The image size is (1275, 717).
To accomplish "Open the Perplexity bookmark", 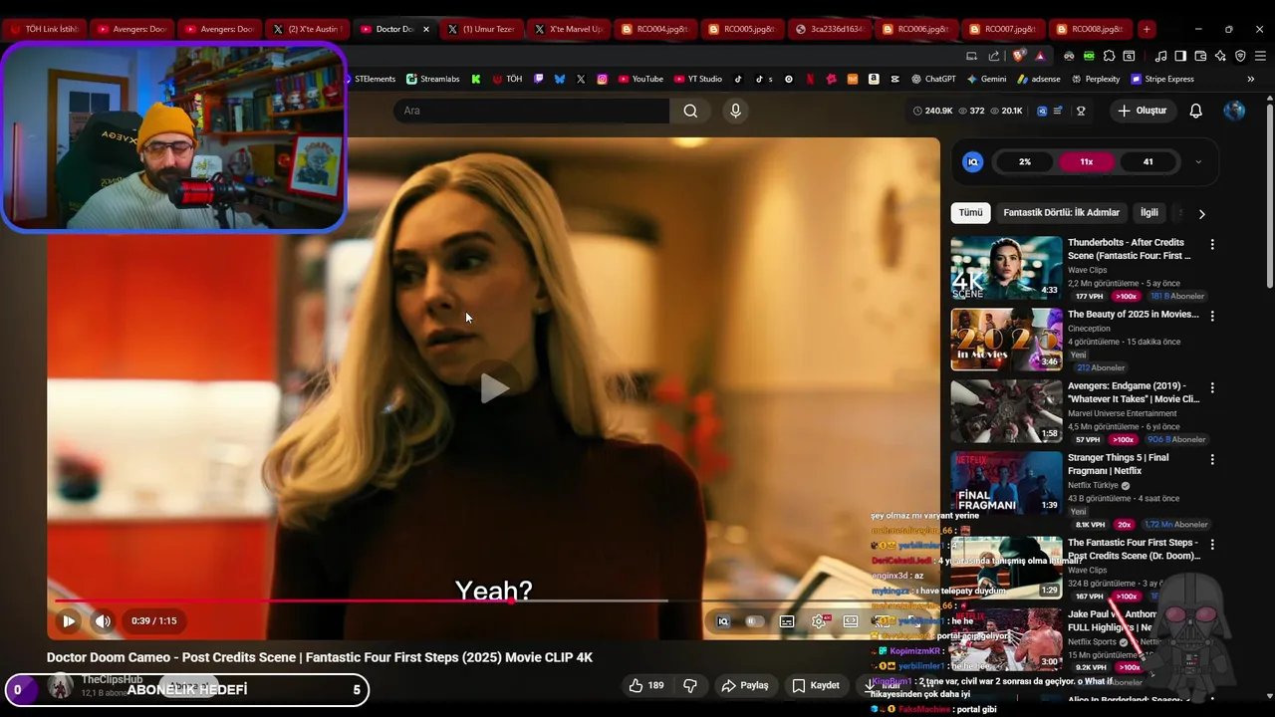I will coord(1095,79).
